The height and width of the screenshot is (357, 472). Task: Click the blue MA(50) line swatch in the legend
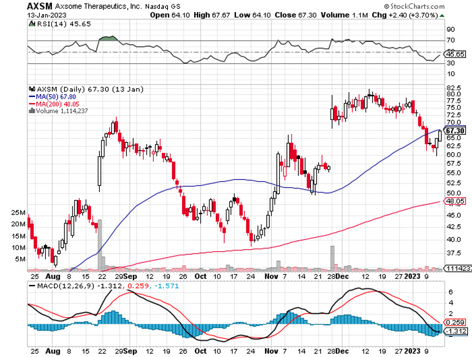pyautogui.click(x=32, y=97)
